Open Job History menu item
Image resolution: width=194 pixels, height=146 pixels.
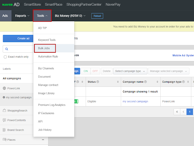(x=54, y=130)
